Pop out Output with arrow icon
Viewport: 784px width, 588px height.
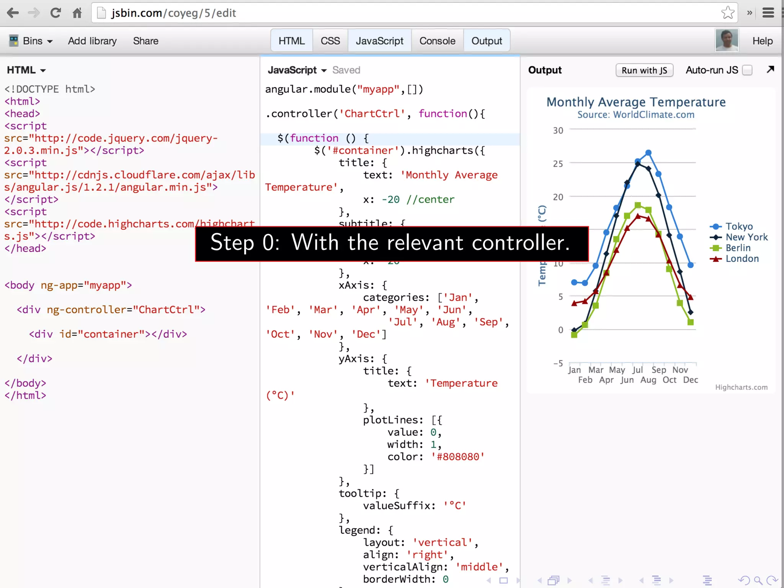(x=770, y=69)
